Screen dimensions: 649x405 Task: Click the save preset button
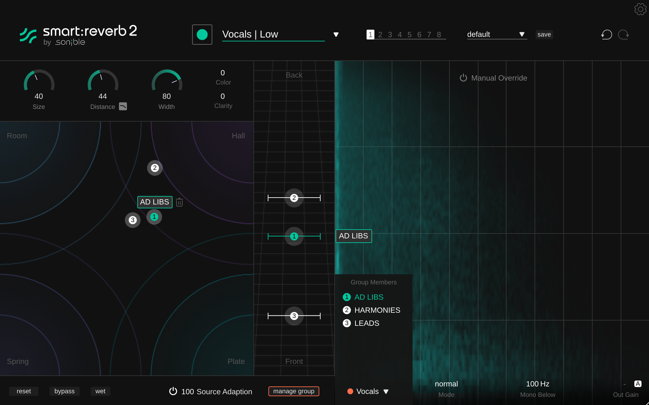click(544, 35)
